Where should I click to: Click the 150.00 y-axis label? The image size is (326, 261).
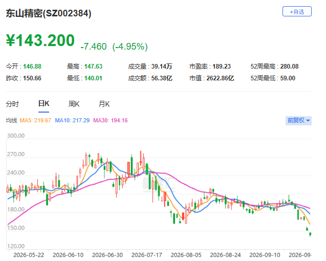(16, 228)
